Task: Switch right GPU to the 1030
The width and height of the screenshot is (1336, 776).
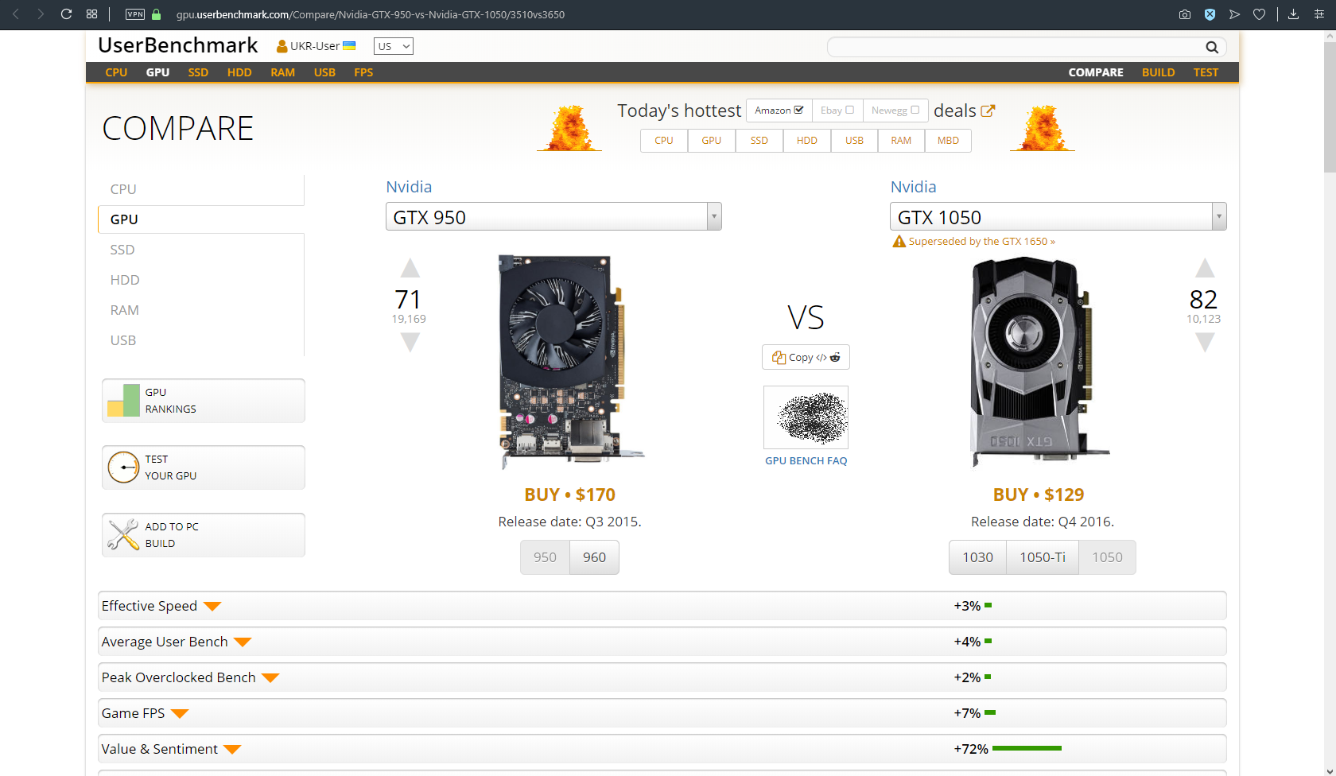Action: coord(977,557)
